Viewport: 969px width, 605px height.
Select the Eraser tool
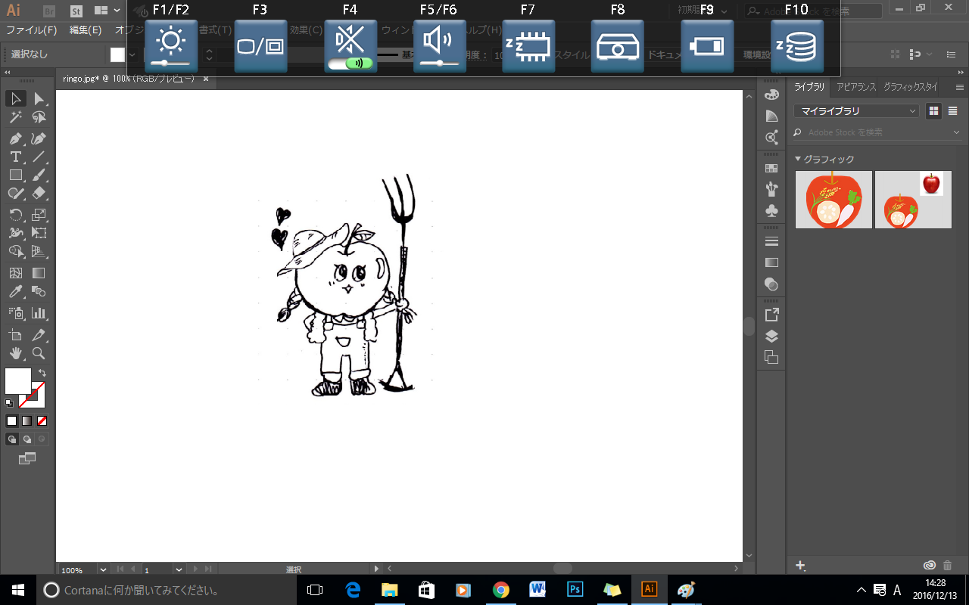pos(39,194)
